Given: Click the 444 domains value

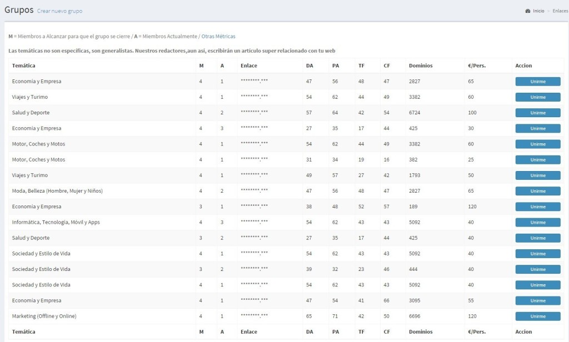Looking at the screenshot, I should coord(413,269).
